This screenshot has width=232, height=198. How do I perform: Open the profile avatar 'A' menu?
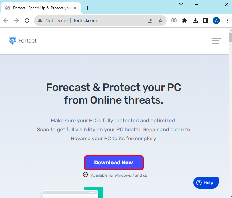click(x=216, y=20)
